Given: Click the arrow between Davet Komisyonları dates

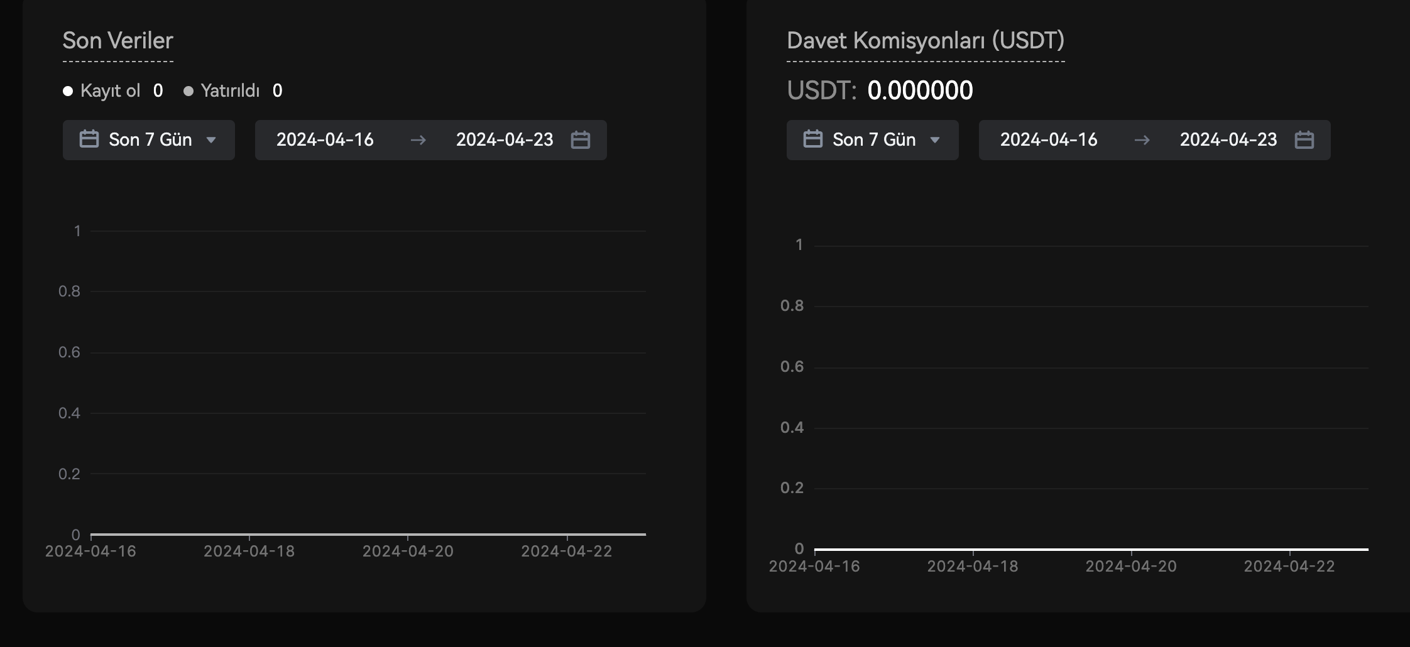Looking at the screenshot, I should [x=1142, y=140].
